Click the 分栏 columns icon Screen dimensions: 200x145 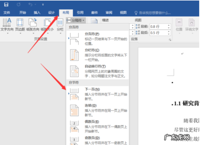point(60,23)
